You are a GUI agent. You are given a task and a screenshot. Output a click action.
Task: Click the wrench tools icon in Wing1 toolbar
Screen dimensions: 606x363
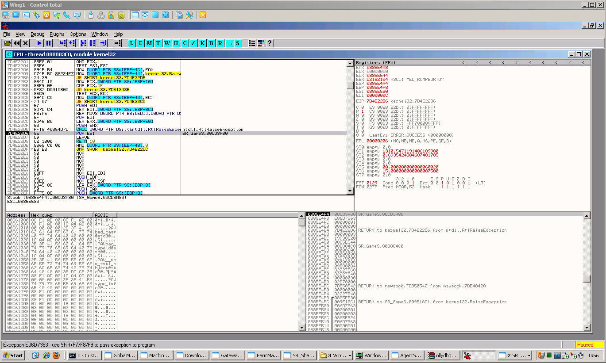click(189, 15)
